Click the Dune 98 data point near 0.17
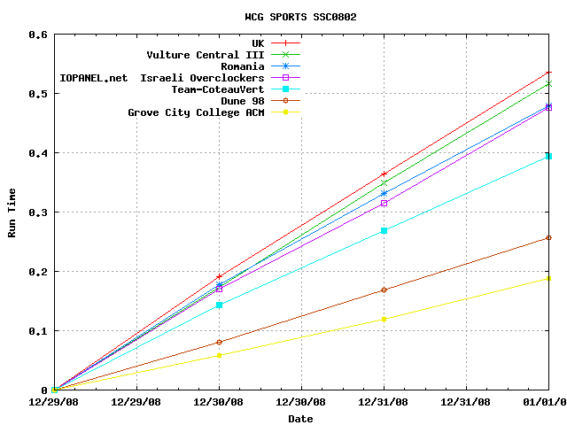Image resolution: width=567 pixels, height=425 pixels. pyautogui.click(x=384, y=290)
